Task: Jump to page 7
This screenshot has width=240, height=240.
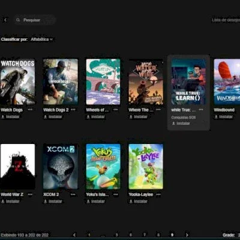Action: [x=145, y=235]
